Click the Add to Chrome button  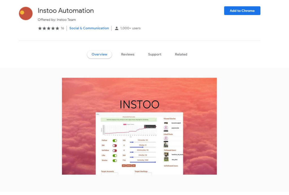click(x=242, y=11)
